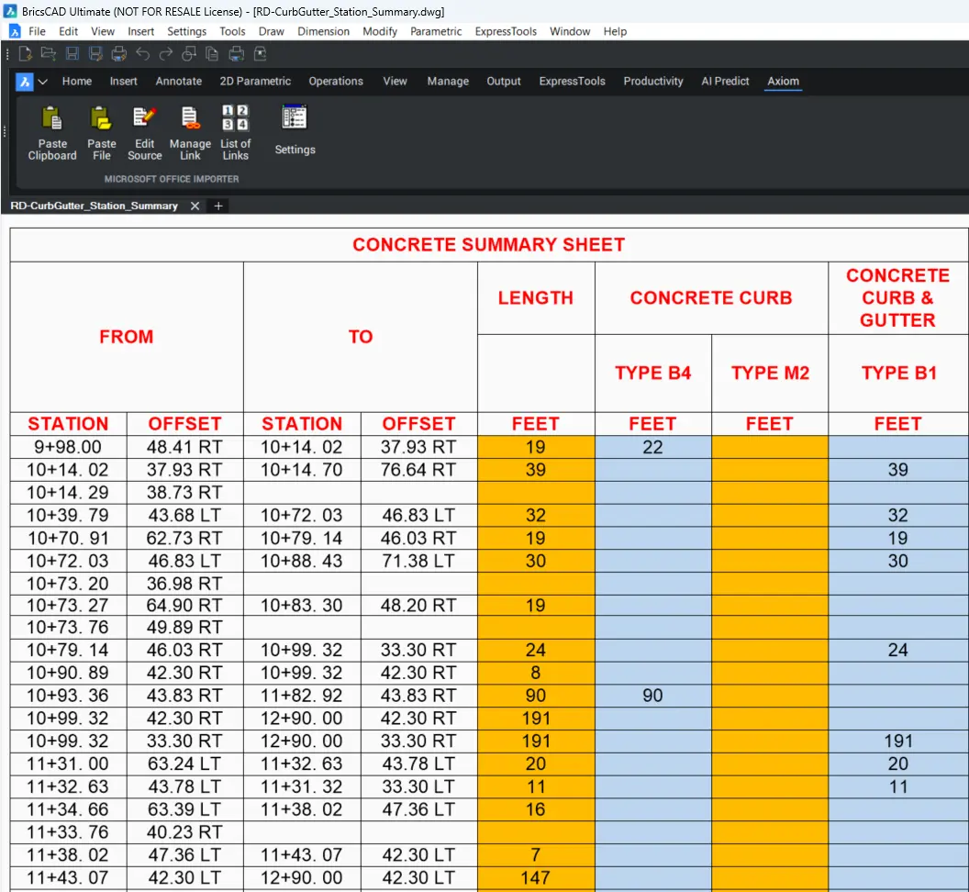969x892 pixels.
Task: Add a new drawing tab with plus button
Action: pyautogui.click(x=218, y=206)
